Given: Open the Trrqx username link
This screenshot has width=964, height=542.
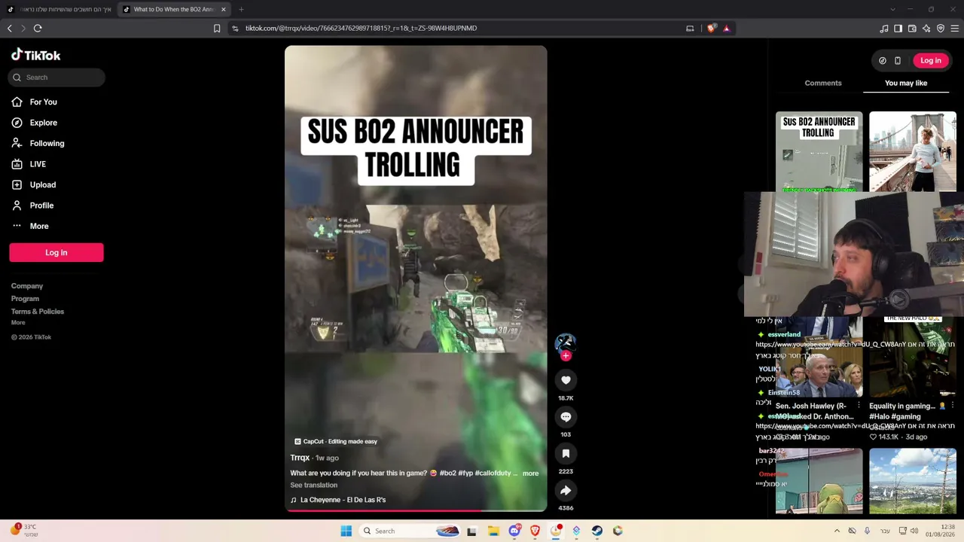Looking at the screenshot, I should pyautogui.click(x=300, y=458).
